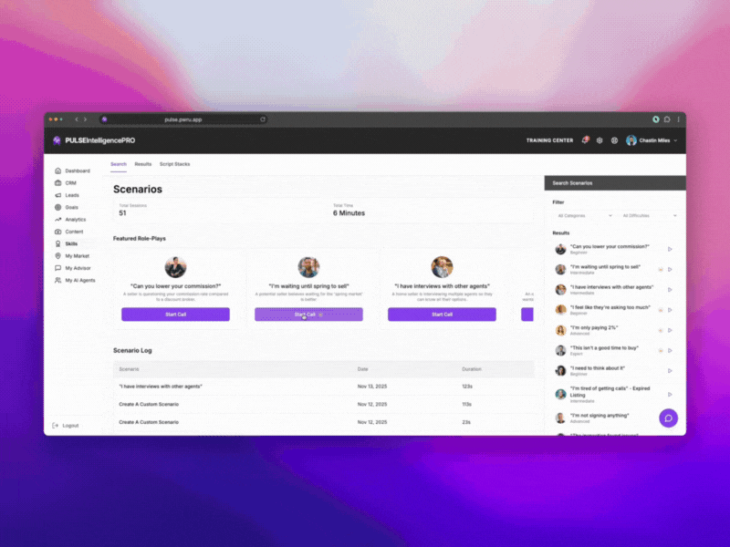
Task: Open the Goals section
Action: [x=67, y=207]
